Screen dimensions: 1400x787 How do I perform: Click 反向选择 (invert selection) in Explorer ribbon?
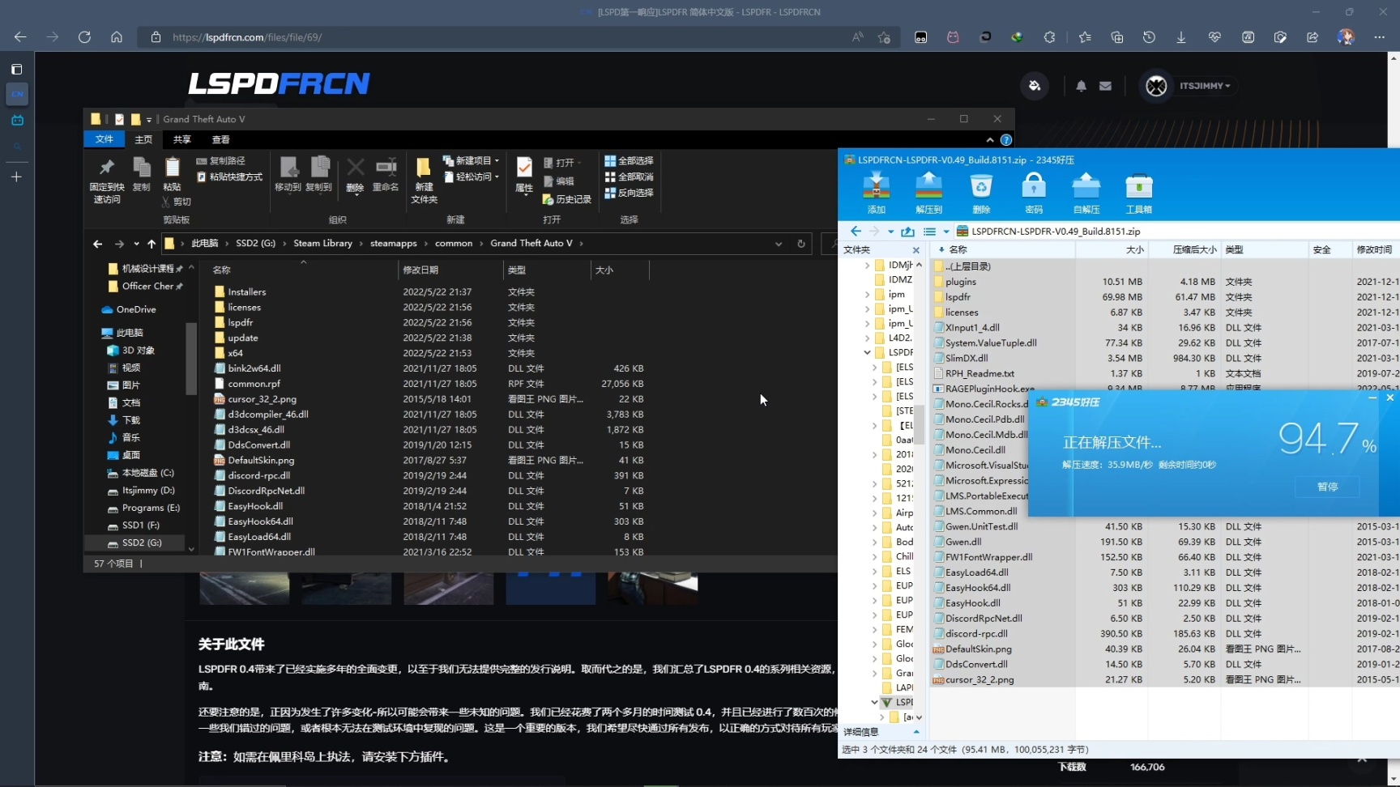click(x=629, y=193)
